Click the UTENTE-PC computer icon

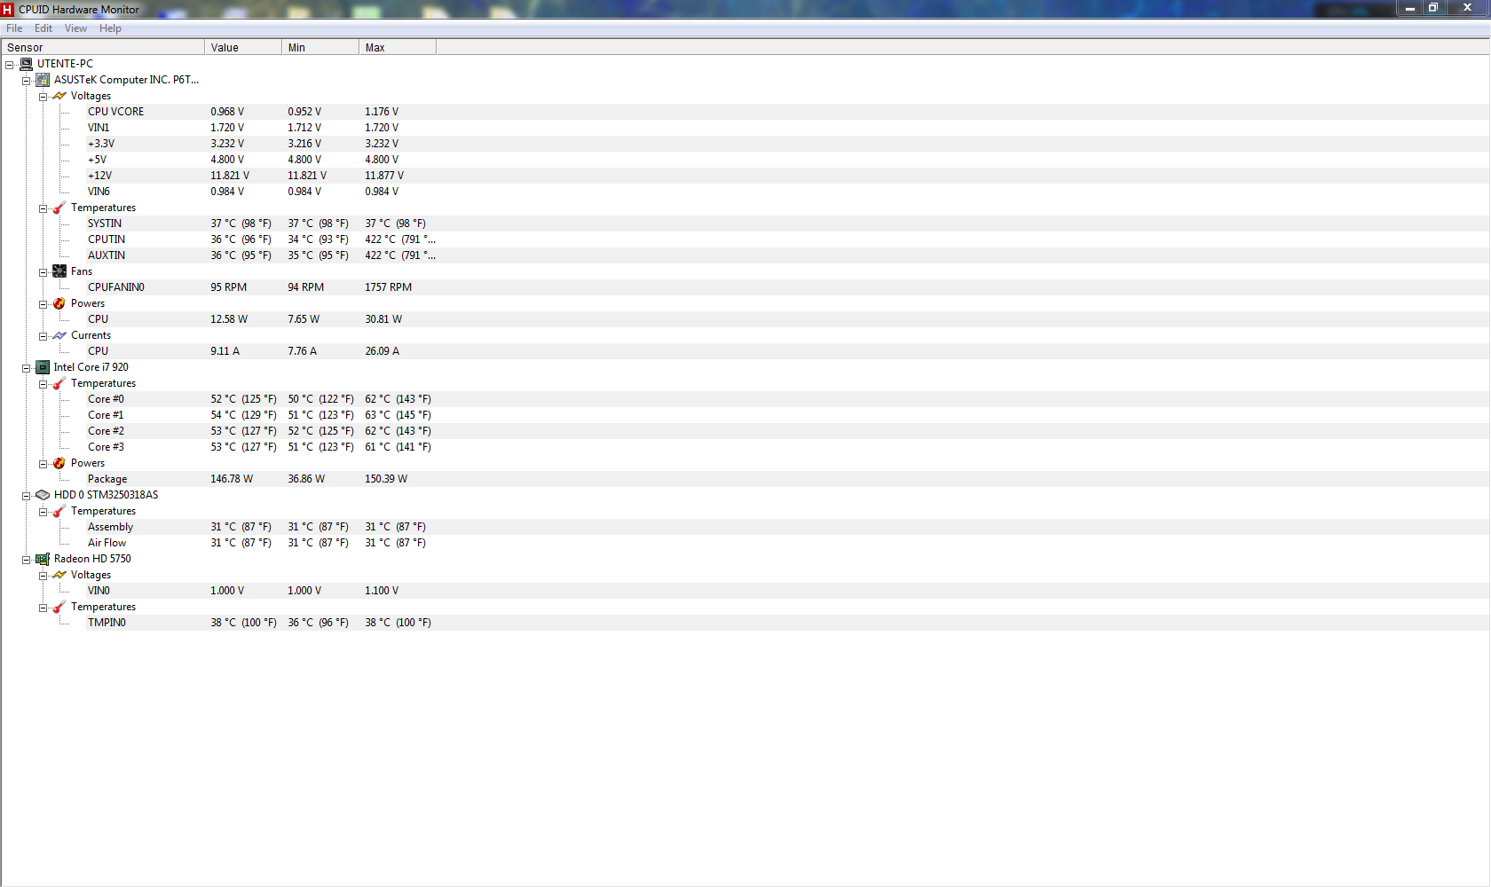coord(26,64)
